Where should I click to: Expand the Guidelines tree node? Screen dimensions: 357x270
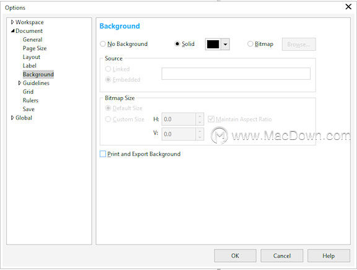20,83
